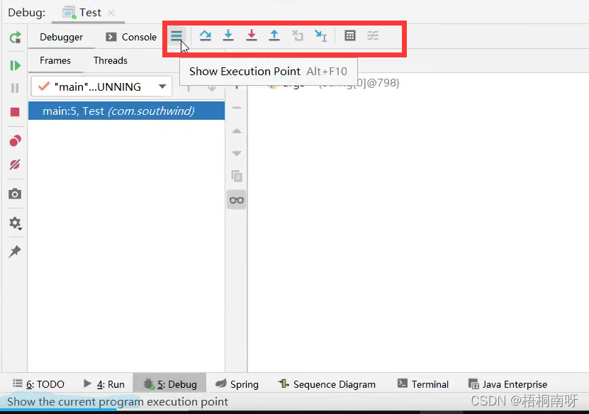Viewport: 589px width, 414px height.
Task: Click the Step Out icon
Action: coord(274,35)
